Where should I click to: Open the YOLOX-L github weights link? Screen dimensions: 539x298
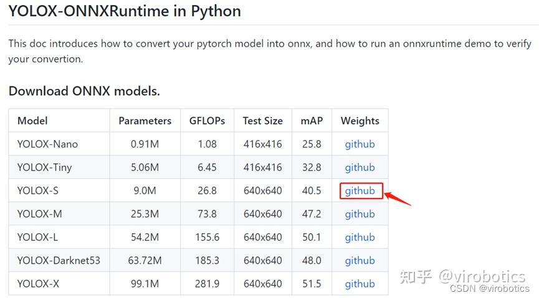point(360,237)
